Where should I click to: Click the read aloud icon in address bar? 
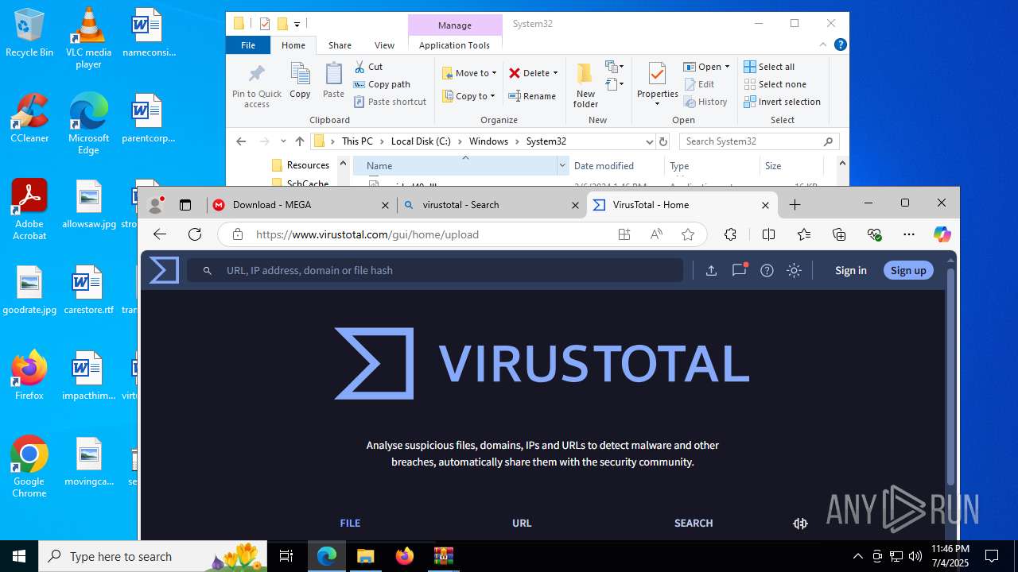click(x=656, y=234)
